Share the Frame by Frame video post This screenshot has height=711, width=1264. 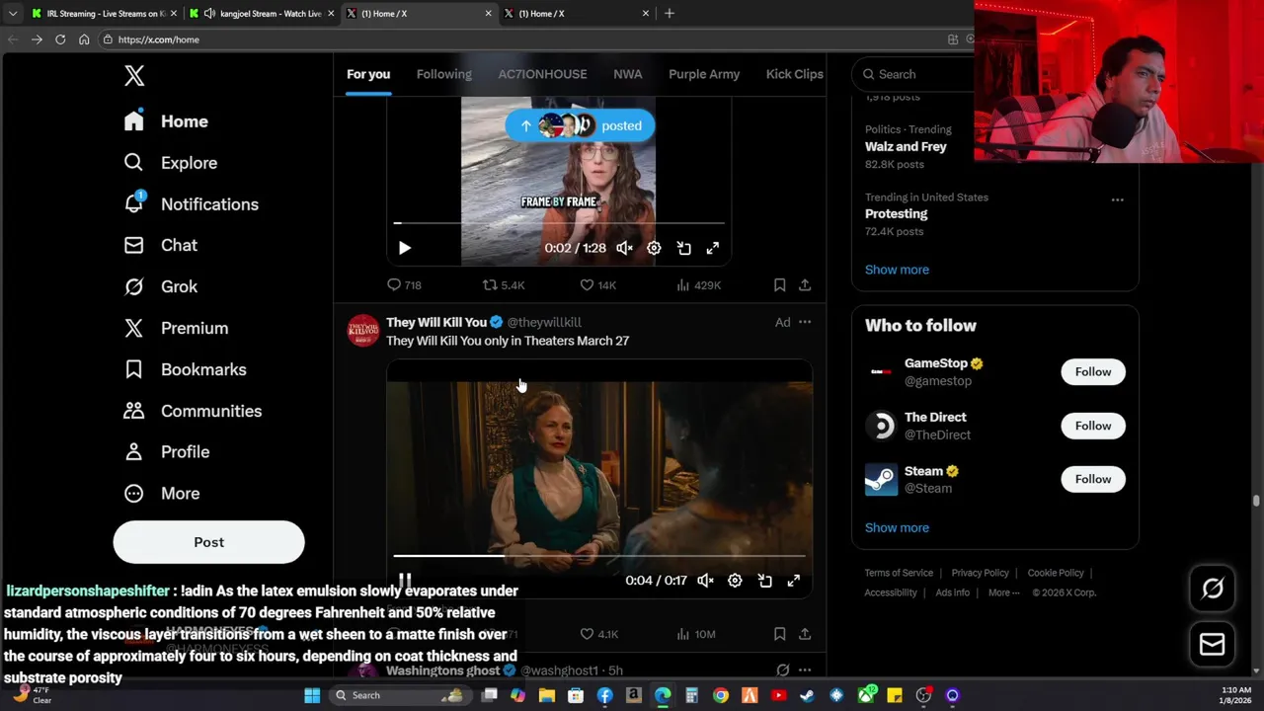(805, 285)
